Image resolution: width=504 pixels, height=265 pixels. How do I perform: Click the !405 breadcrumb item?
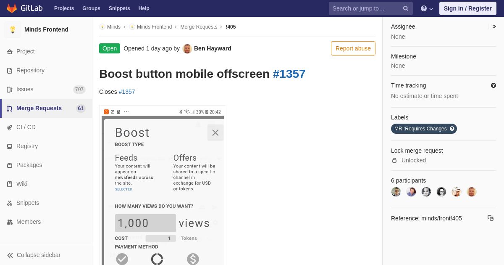point(231,27)
